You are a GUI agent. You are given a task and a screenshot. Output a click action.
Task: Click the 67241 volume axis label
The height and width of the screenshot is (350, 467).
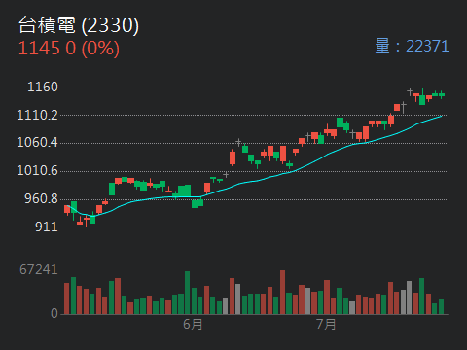[x=39, y=269]
